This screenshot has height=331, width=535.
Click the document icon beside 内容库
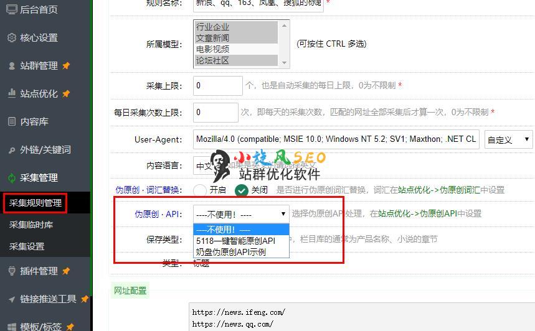tap(12, 121)
